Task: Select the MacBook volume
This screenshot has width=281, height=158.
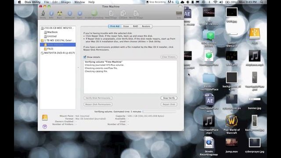Action: pyautogui.click(x=58, y=32)
